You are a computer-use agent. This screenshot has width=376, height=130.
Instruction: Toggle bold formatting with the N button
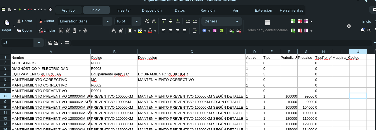pos(61,30)
